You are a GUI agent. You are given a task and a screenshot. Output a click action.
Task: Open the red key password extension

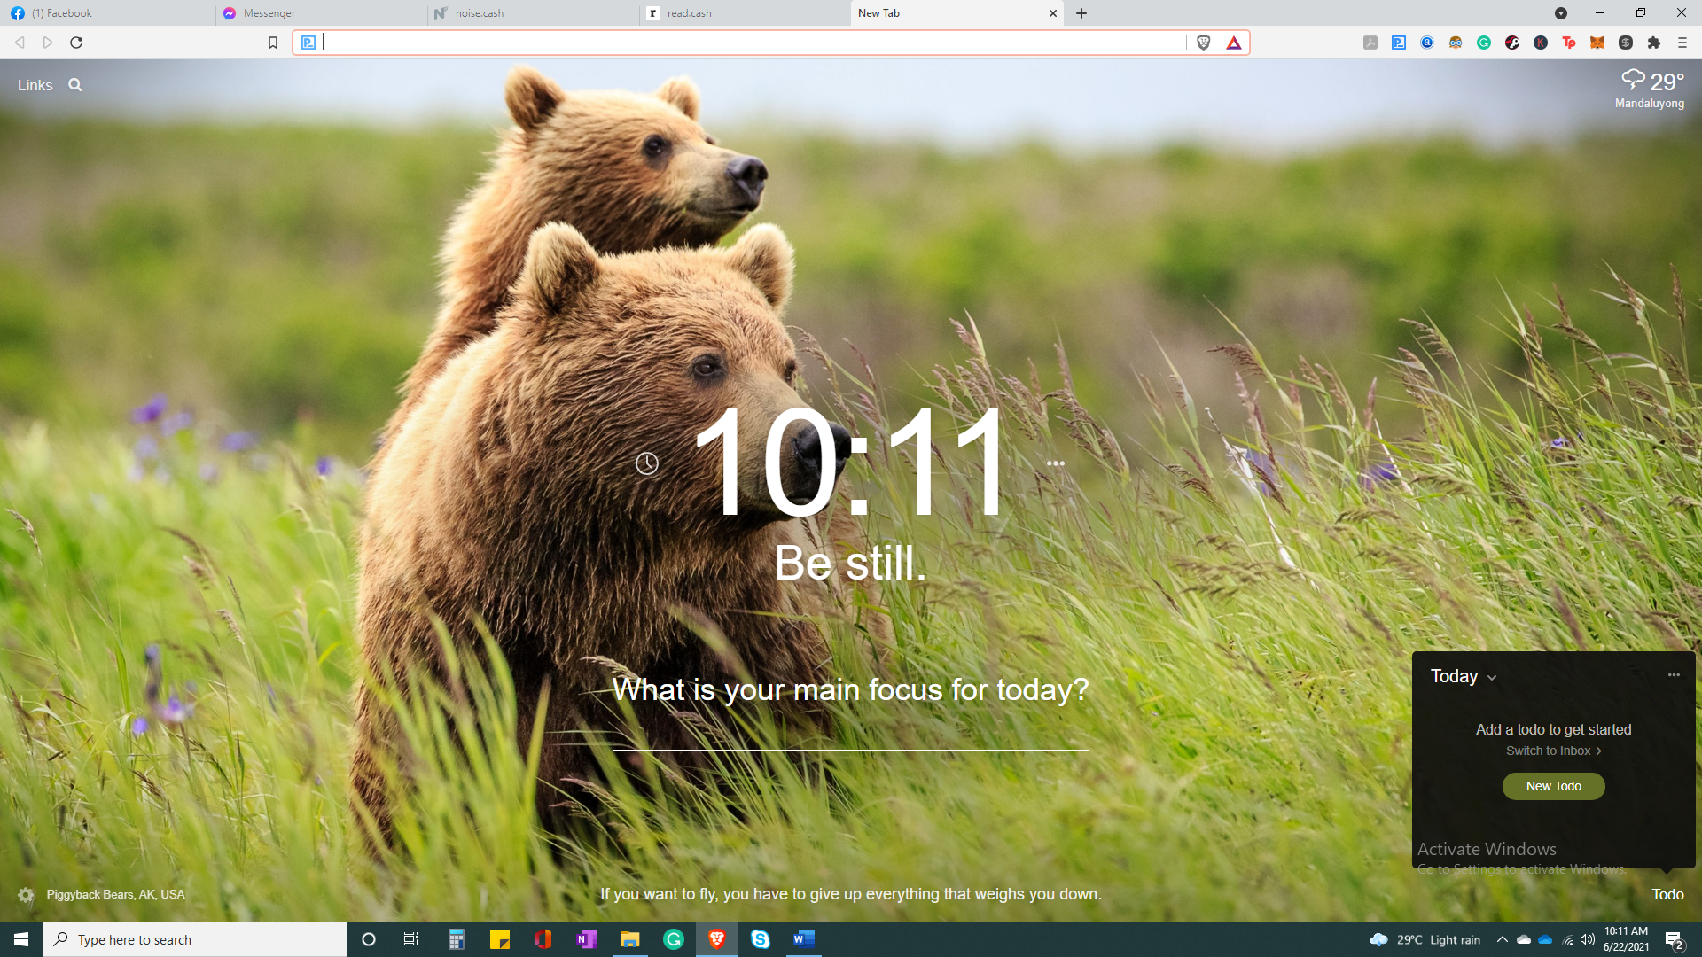pyautogui.click(x=1512, y=43)
